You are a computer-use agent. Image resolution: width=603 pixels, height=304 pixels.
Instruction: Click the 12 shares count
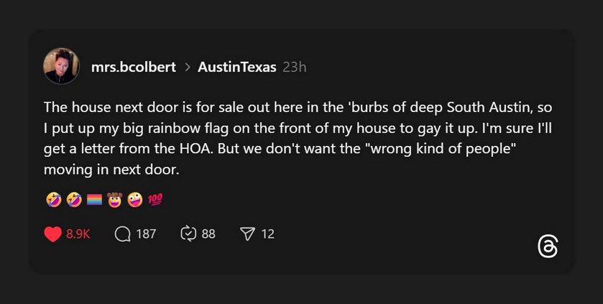267,234
